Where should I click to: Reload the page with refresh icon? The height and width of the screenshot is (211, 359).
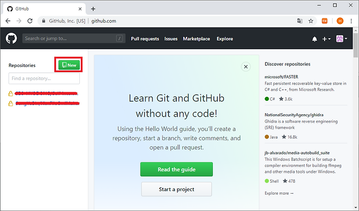[30, 21]
